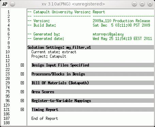This screenshot has width=155, height=127.
Task: Click the Bill Of Materials (Datapath) heading
Action: click(x=60, y=83)
